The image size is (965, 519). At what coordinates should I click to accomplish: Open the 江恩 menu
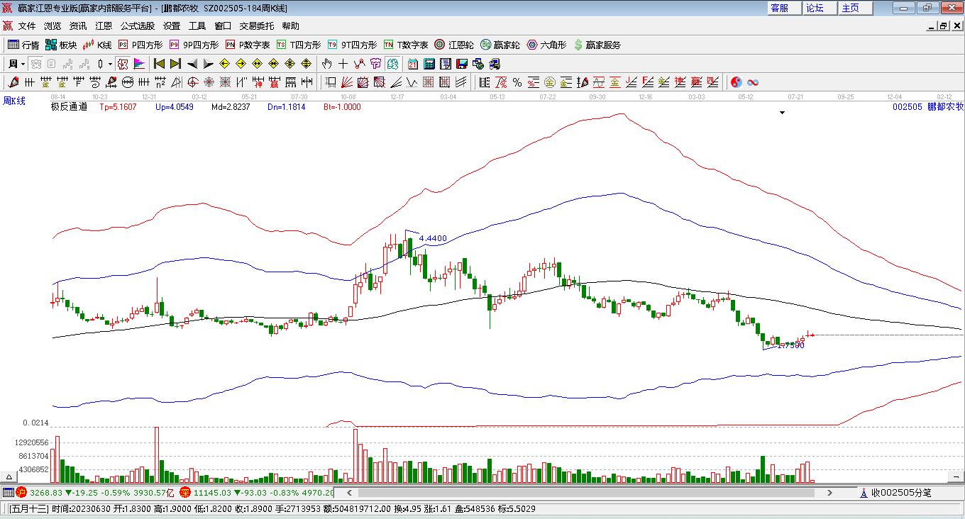[104, 26]
